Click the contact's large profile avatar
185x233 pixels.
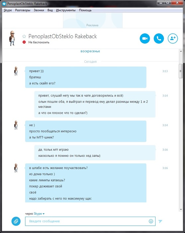pos(12,38)
